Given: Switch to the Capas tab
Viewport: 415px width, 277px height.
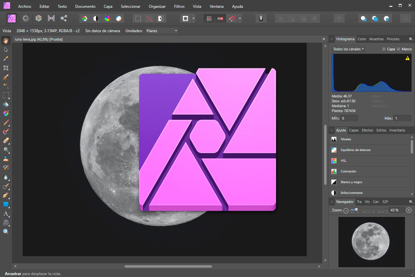Looking at the screenshot, I should click(354, 130).
